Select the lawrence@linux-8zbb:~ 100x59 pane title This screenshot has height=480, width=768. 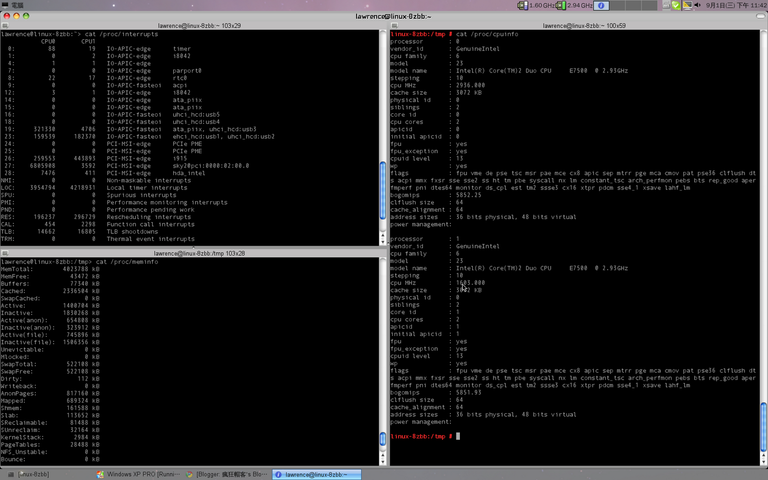(x=584, y=26)
